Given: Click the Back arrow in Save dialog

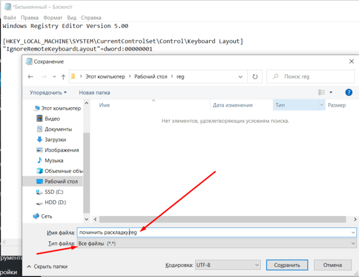Looking at the screenshot, I should tap(31, 77).
